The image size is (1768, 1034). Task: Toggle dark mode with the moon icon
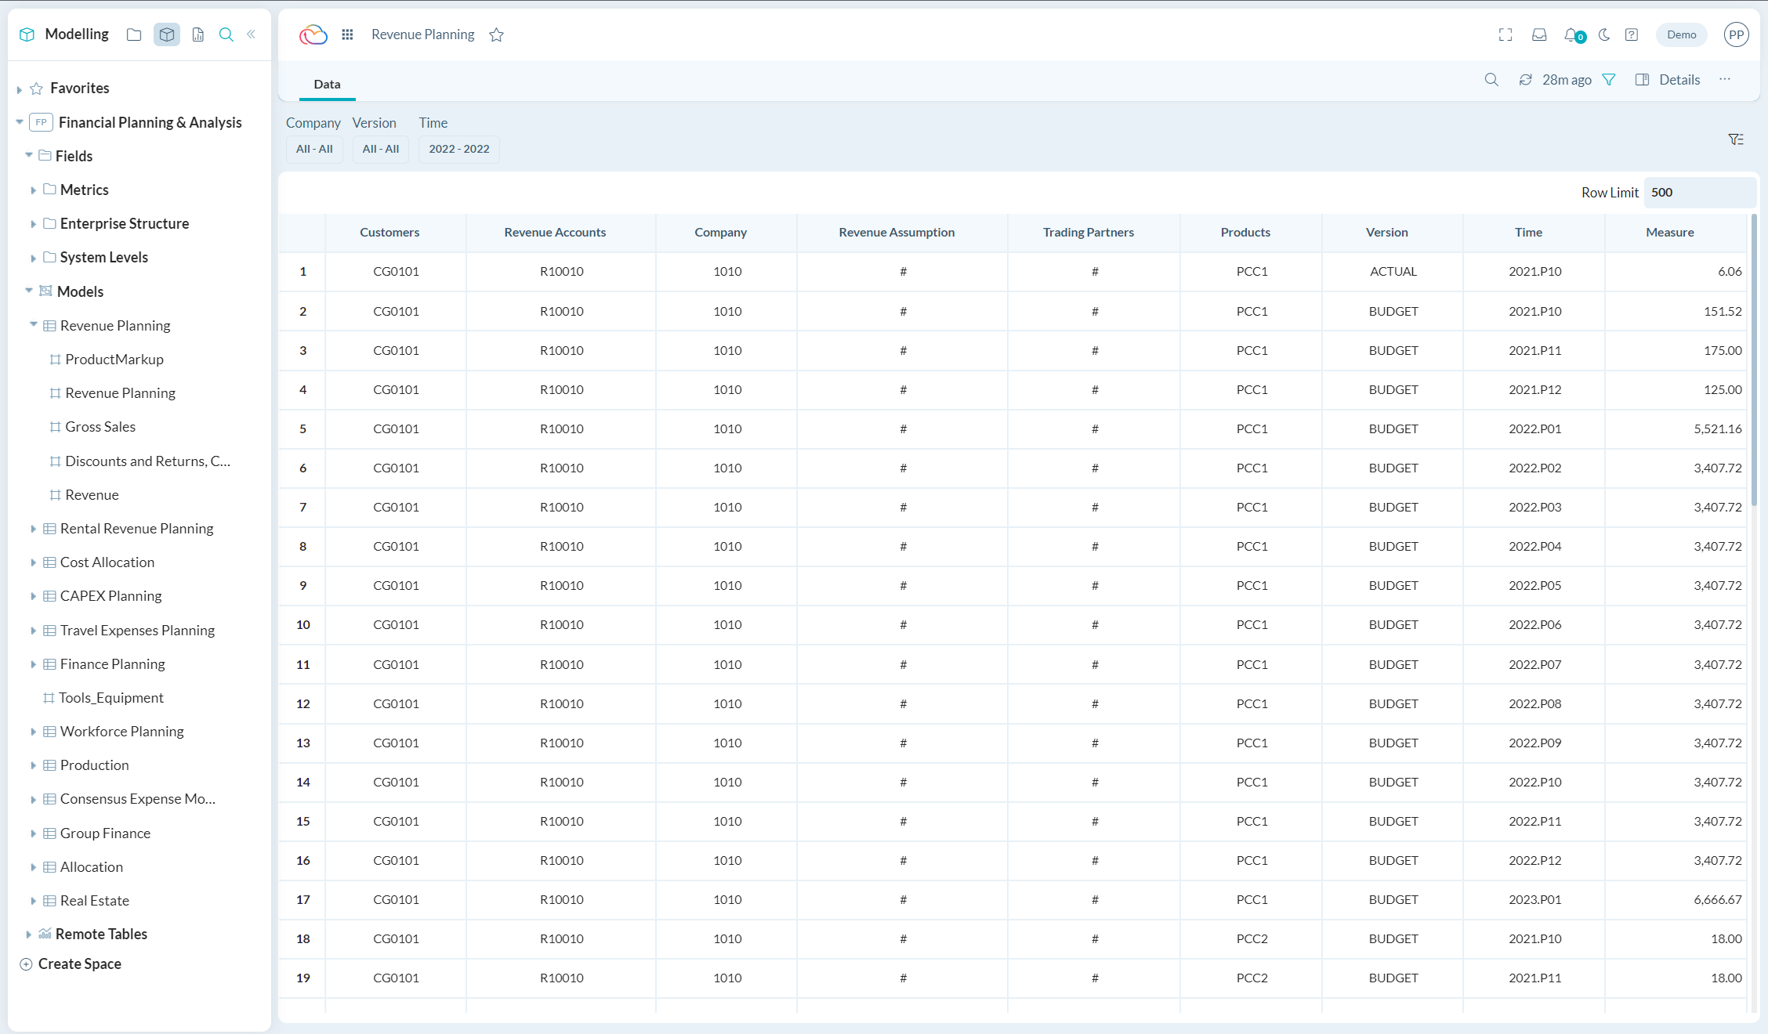pos(1603,34)
